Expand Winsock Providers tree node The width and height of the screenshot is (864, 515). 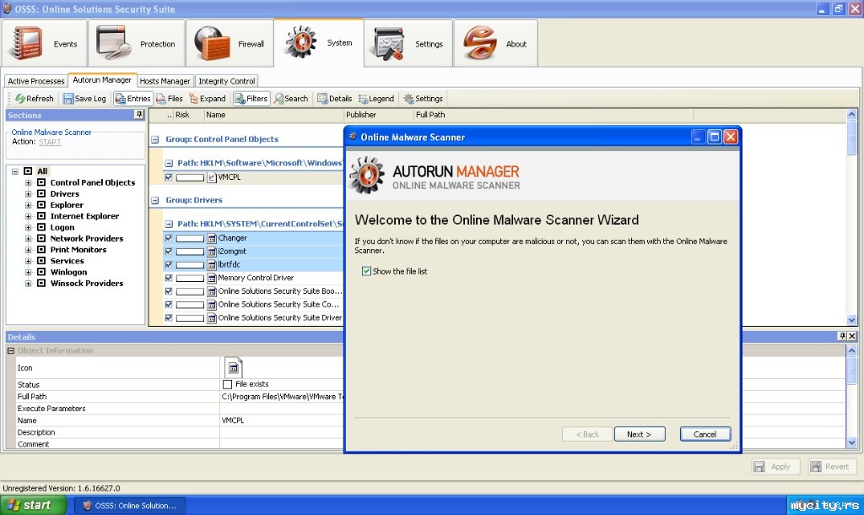[28, 284]
